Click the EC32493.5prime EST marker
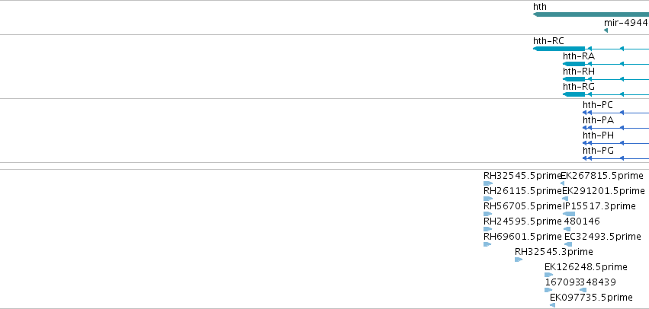Image resolution: width=649 pixels, height=309 pixels. 568,244
